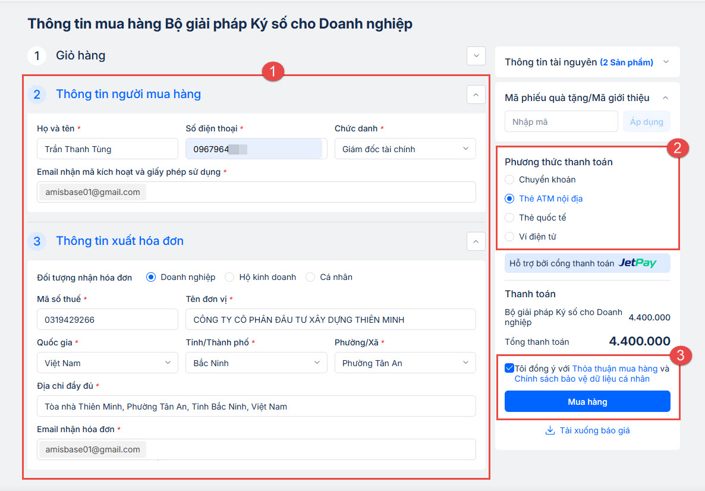Collapse the Thông tin người mua hàng section
The image size is (705, 491).
pos(476,94)
